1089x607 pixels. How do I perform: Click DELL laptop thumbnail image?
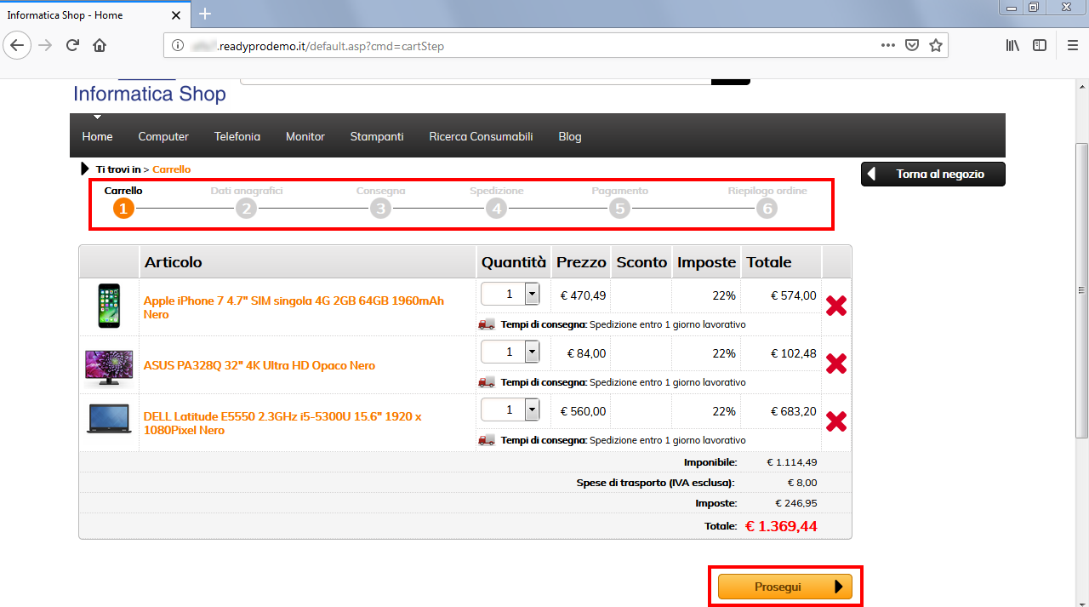point(109,420)
